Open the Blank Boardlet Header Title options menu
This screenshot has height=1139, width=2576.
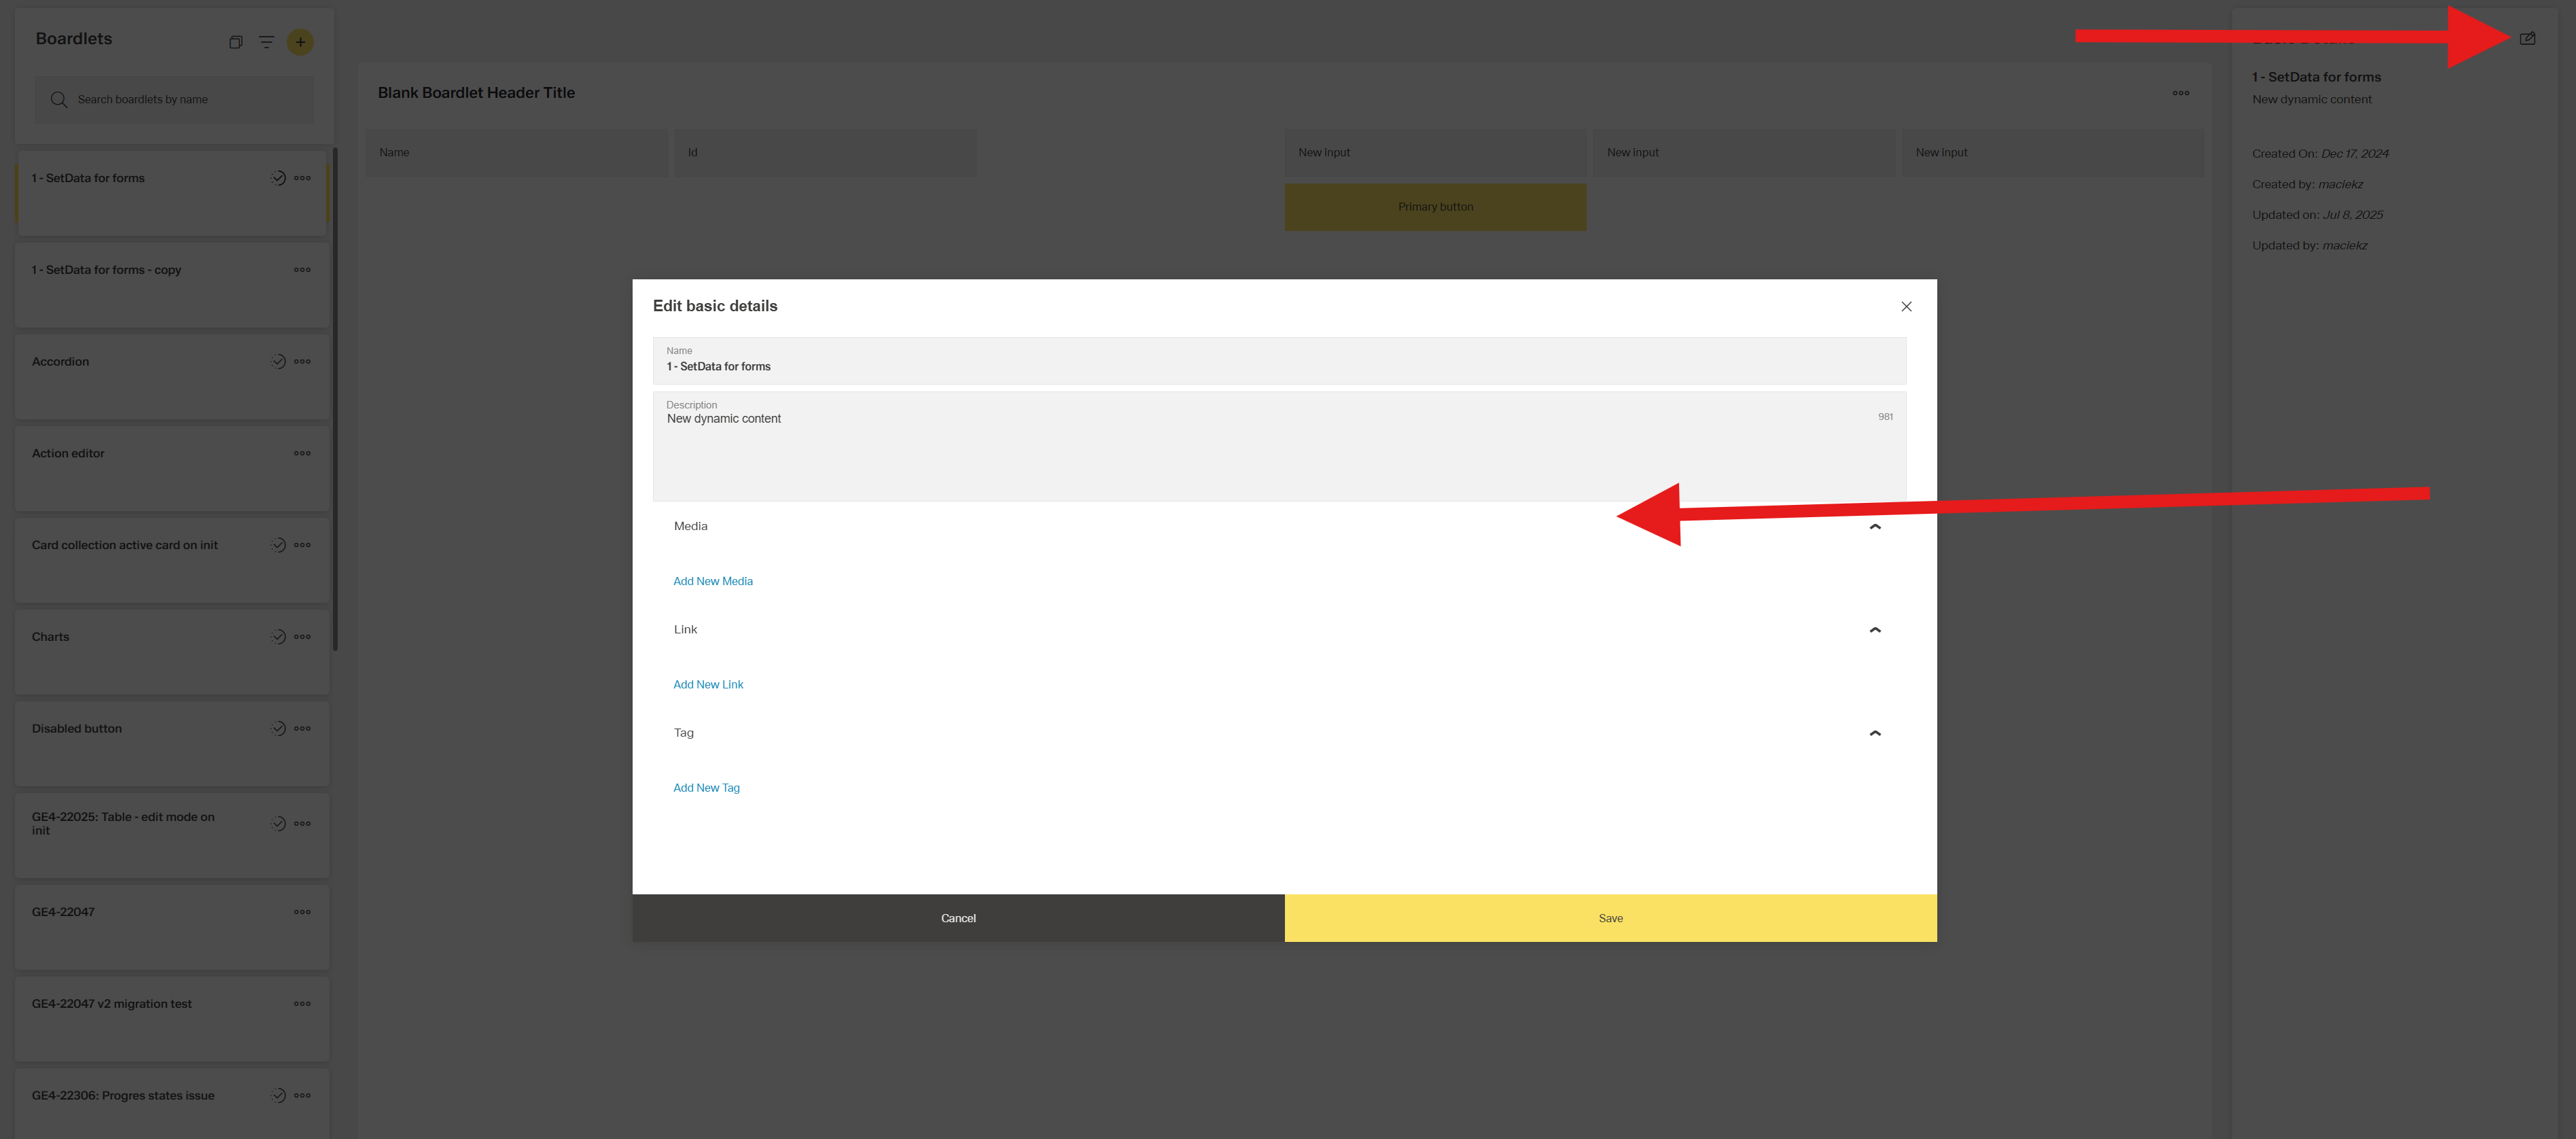(2180, 93)
